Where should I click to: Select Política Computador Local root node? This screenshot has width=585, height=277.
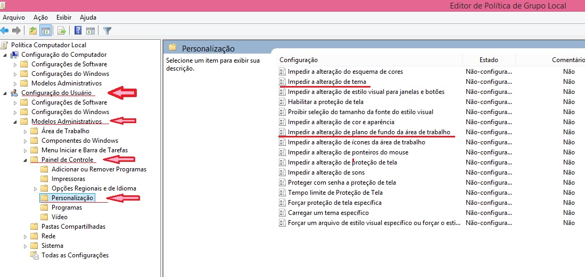[x=48, y=45]
